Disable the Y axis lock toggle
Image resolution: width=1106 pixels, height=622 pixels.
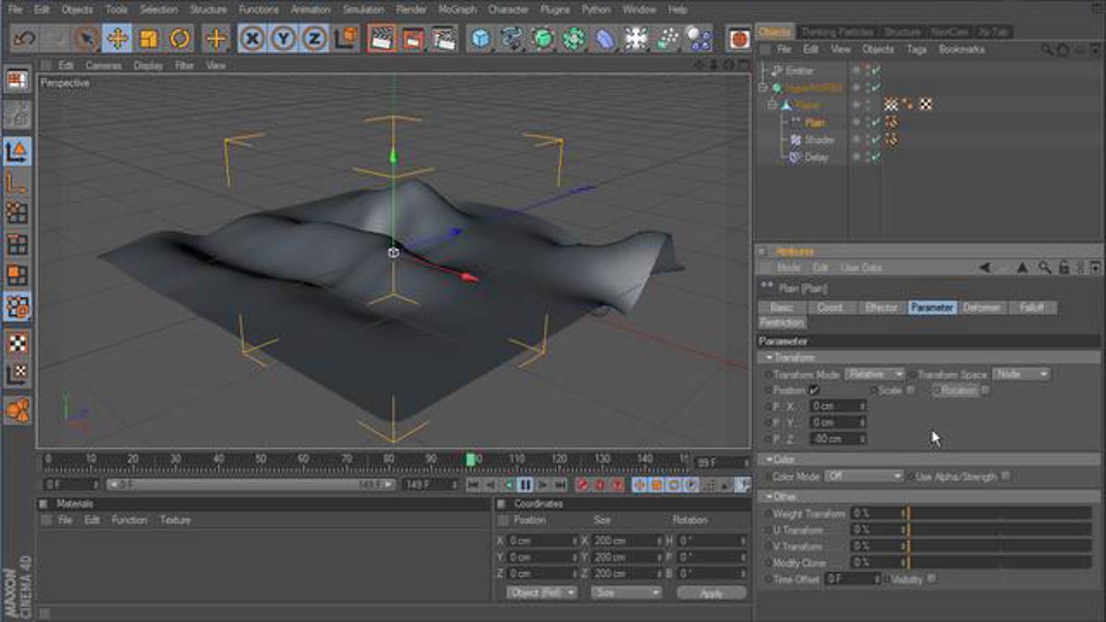283,39
